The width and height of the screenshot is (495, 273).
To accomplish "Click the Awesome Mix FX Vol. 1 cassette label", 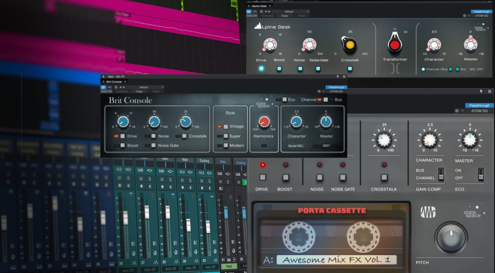I will pos(337,260).
